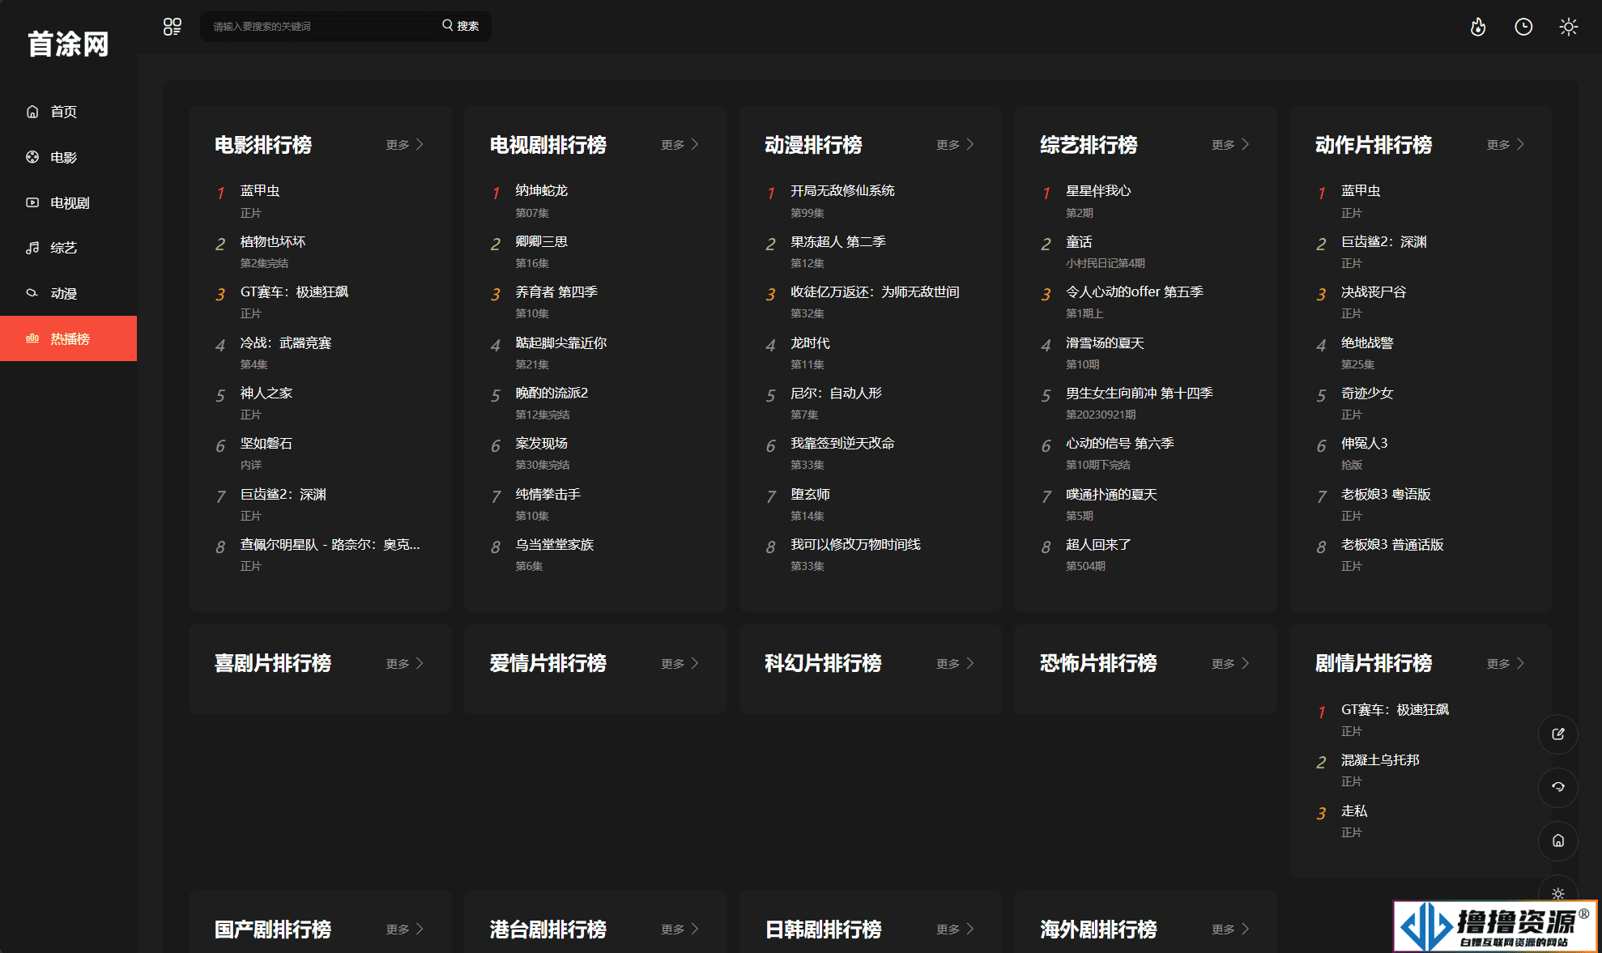Open 神人之家 movie entry

click(266, 394)
